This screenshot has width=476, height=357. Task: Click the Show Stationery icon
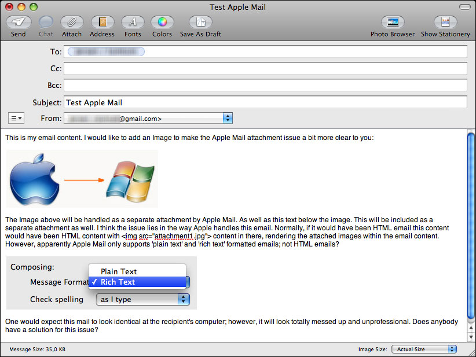445,24
